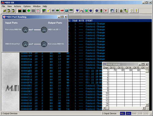The width and height of the screenshot is (153, 116).
Task: Select the Port externe MIDI VIA output port connector
Action: coord(44,44)
